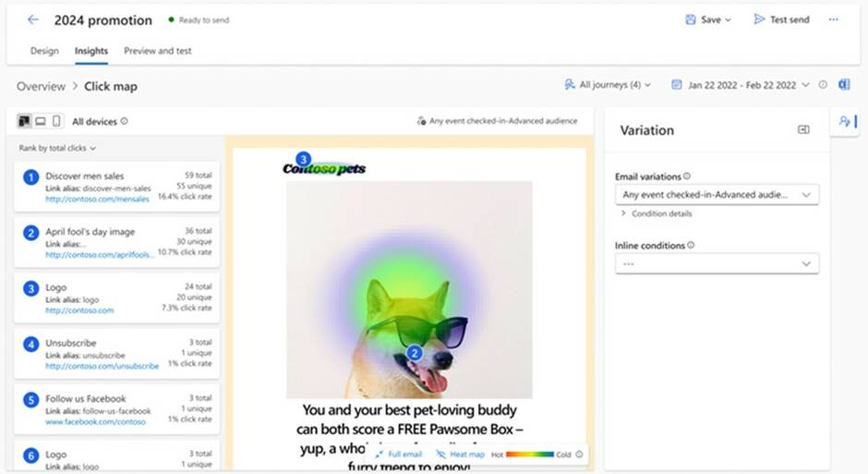This screenshot has height=474, width=868.
Task: Collapse the Variation panel icon
Action: tap(803, 129)
